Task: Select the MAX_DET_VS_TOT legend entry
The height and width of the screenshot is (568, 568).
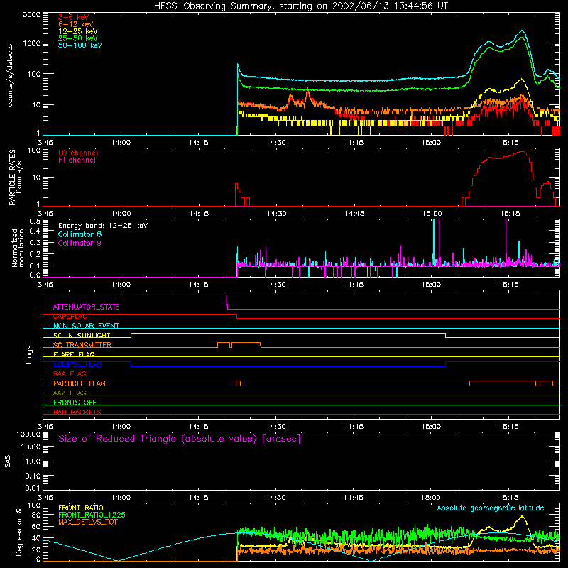Action: (x=87, y=522)
